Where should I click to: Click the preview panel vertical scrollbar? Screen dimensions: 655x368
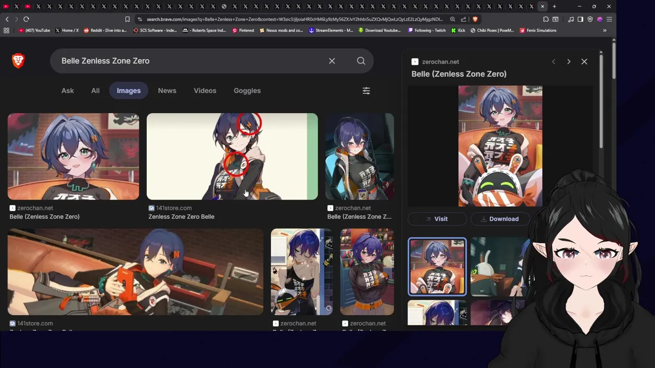tap(601, 102)
